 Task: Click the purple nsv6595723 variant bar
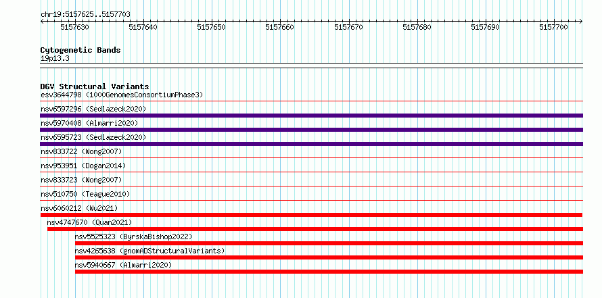click(311, 144)
